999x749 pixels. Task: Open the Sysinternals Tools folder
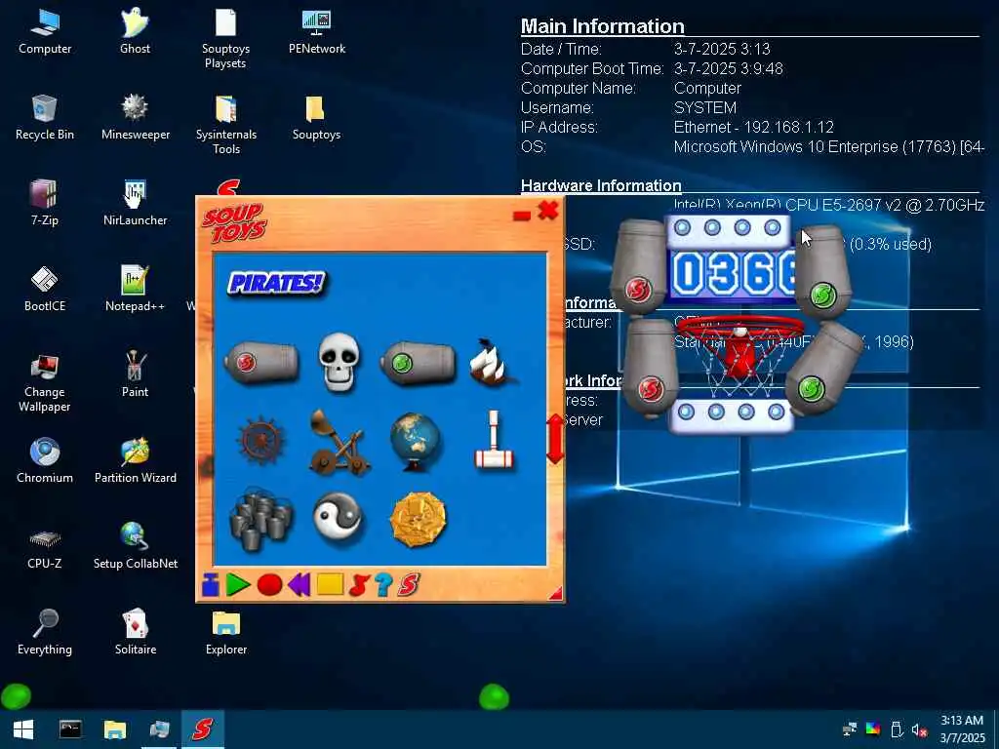[226, 124]
